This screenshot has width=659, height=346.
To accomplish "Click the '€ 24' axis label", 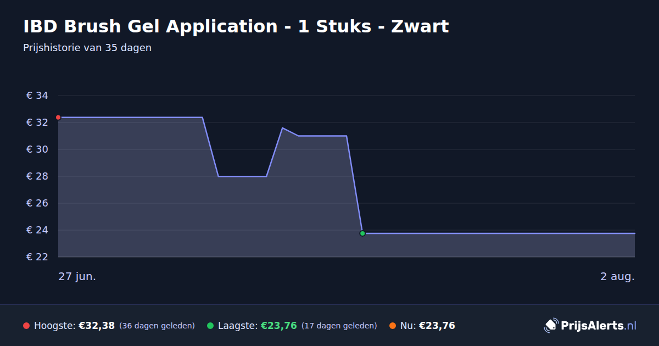I will (37, 230).
